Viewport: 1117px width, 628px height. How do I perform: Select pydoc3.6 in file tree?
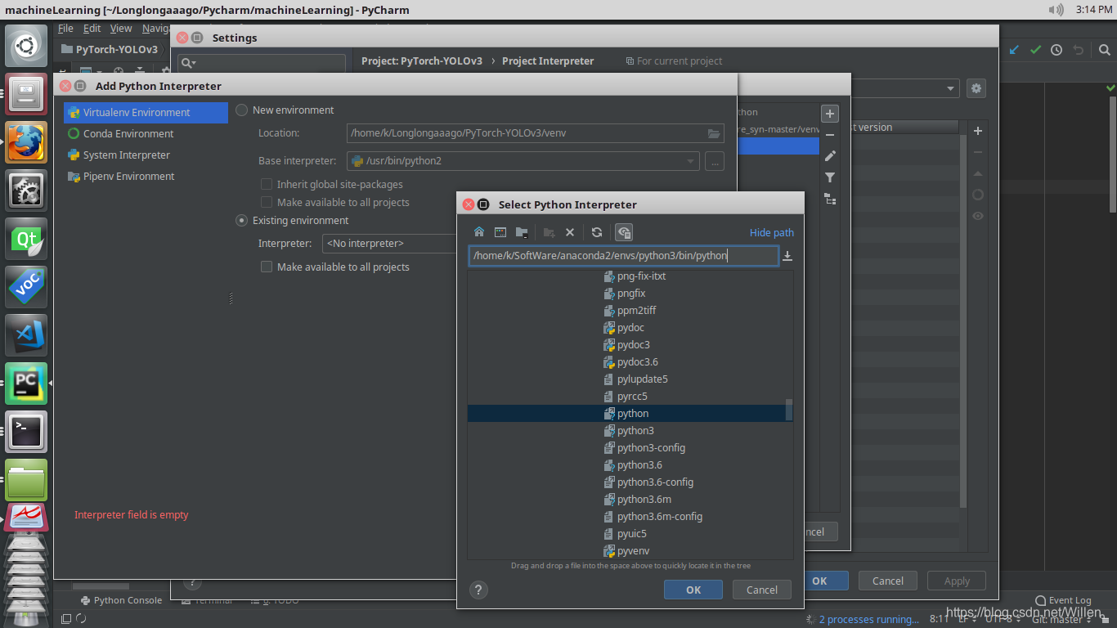pos(638,362)
